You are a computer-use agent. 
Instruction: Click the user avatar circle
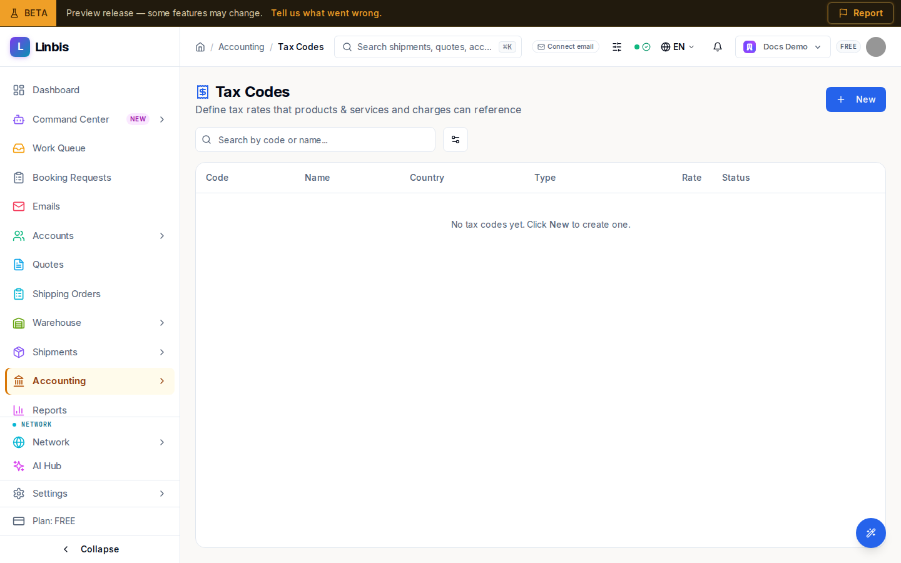pyautogui.click(x=876, y=47)
